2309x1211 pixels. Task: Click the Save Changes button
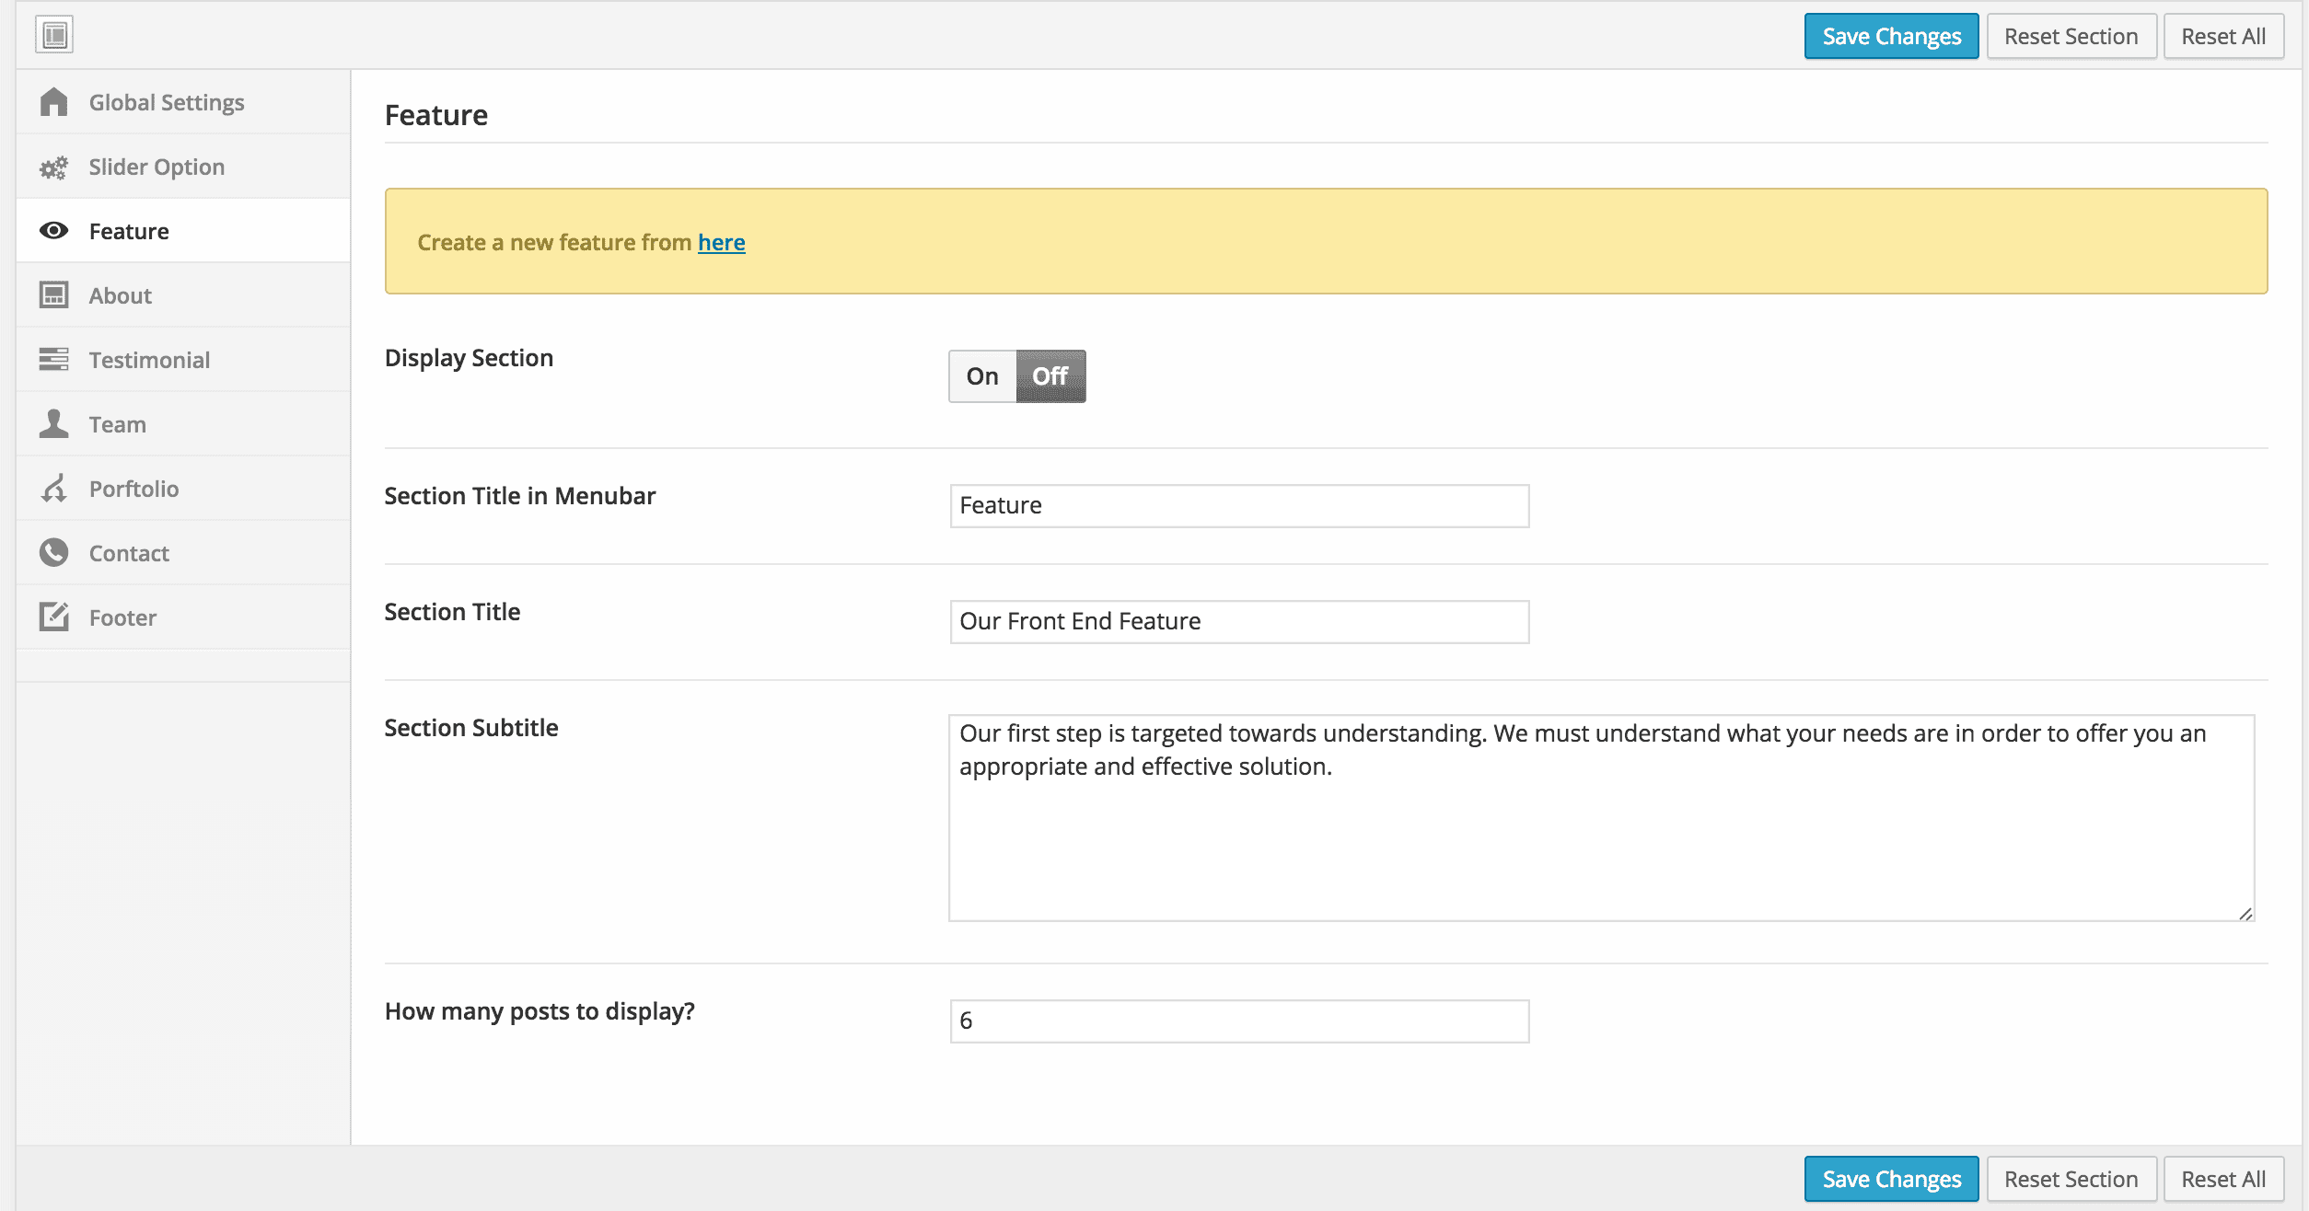click(x=1891, y=35)
